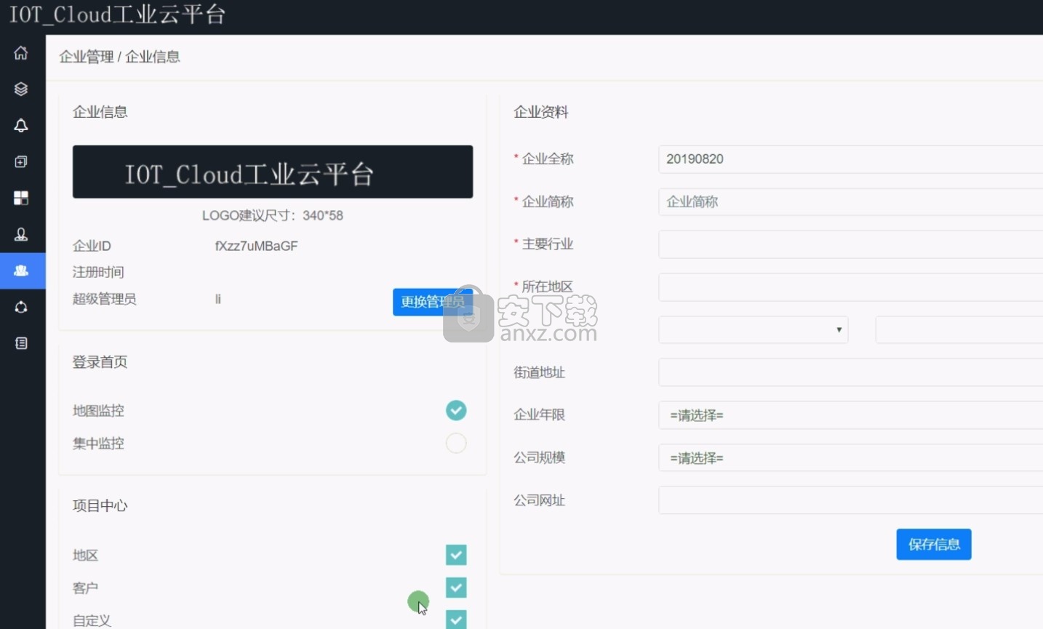Click 企业信息 breadcrumb item
1043x629 pixels.
coord(153,57)
